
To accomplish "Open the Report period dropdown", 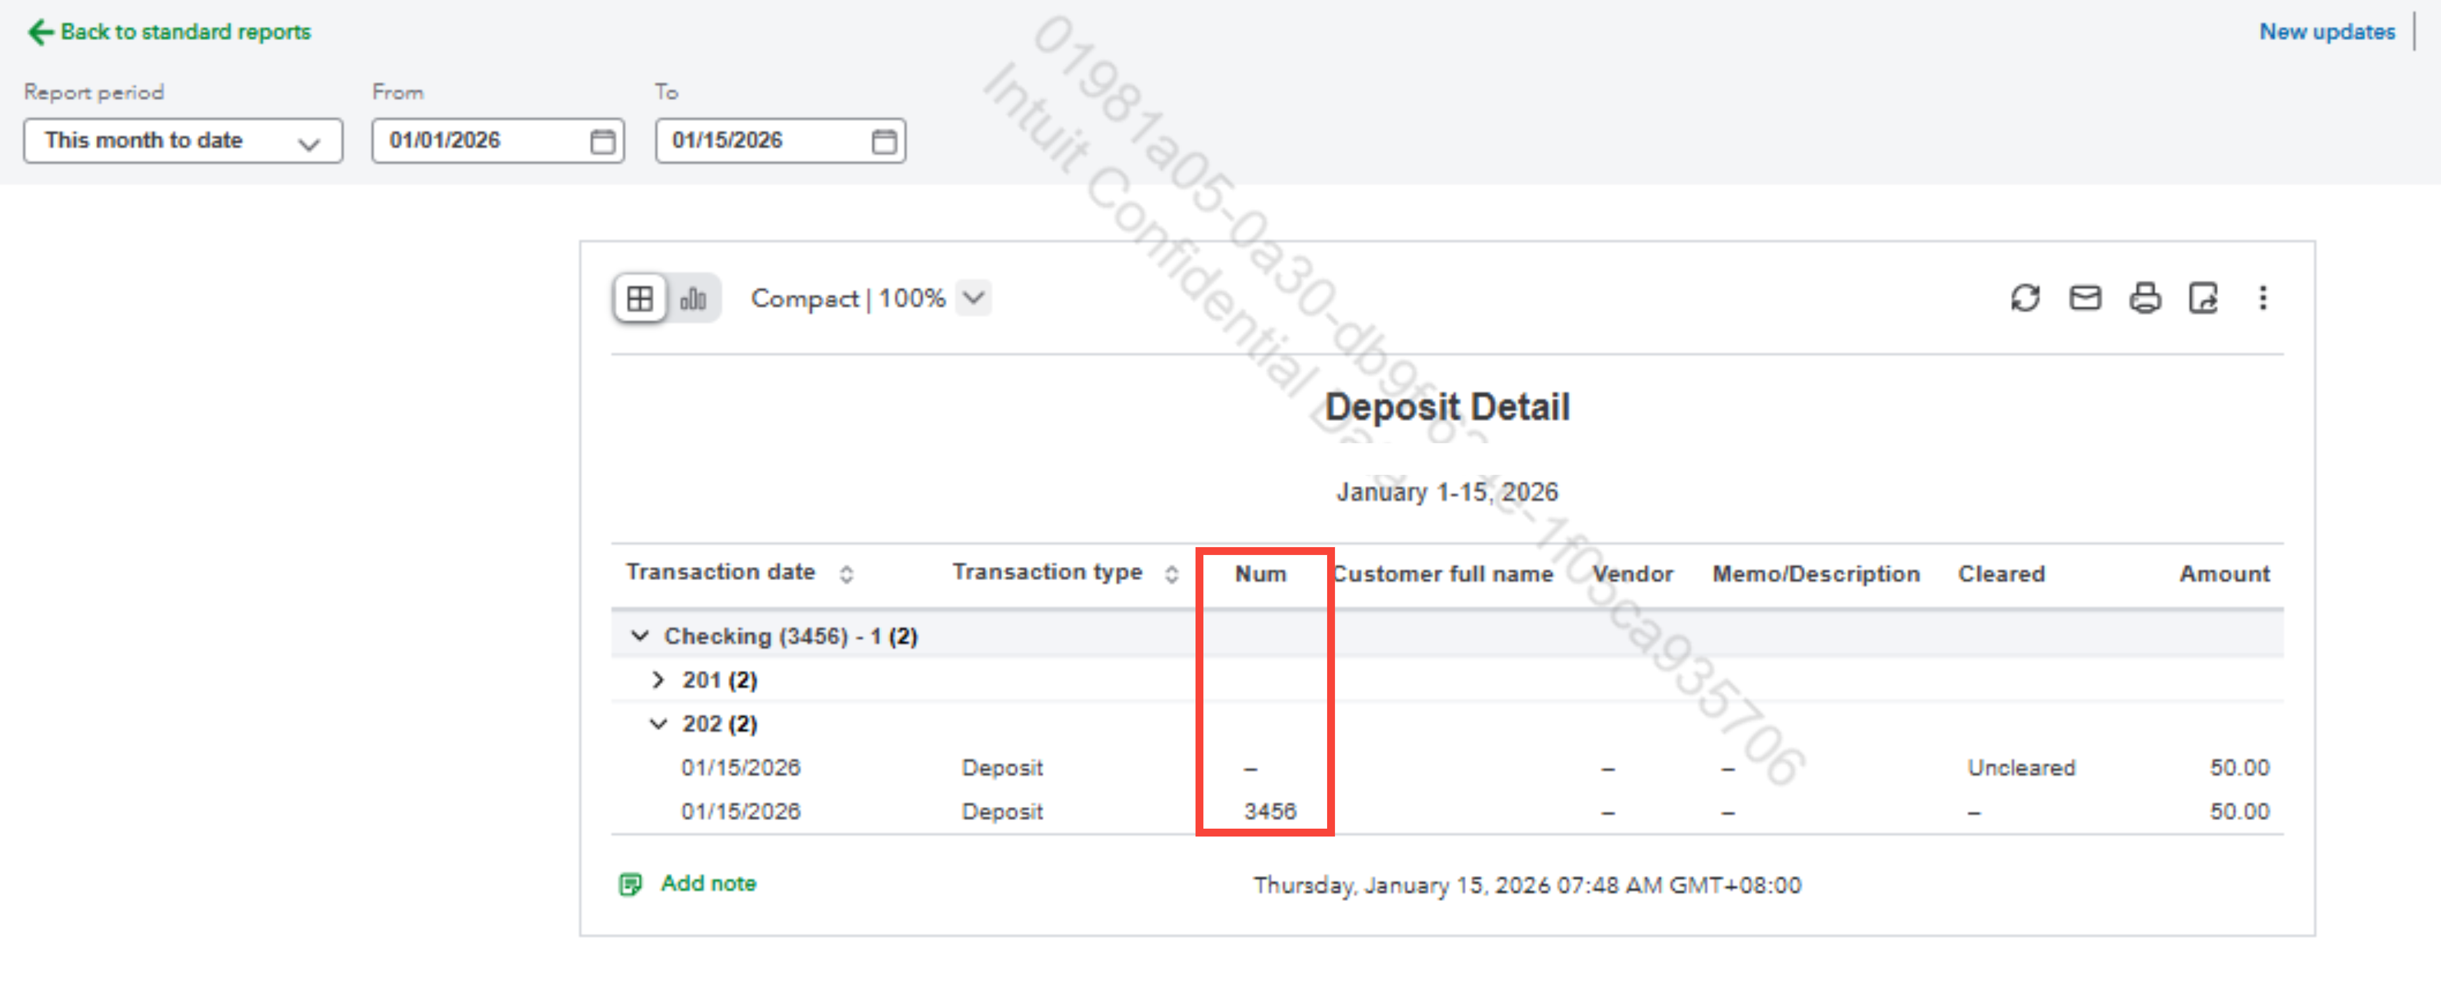I will pos(183,141).
